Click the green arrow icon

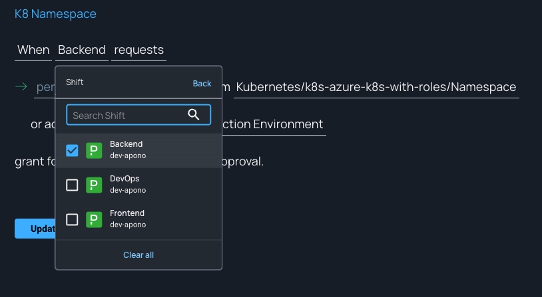(x=21, y=86)
